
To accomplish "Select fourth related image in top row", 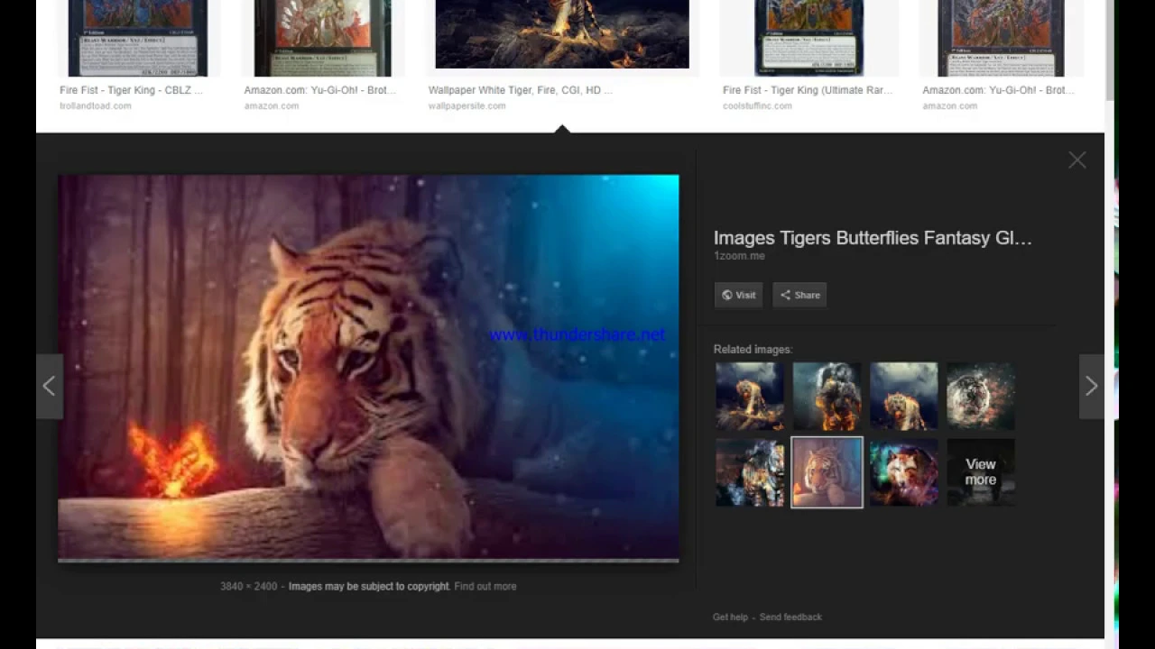I will 981,396.
